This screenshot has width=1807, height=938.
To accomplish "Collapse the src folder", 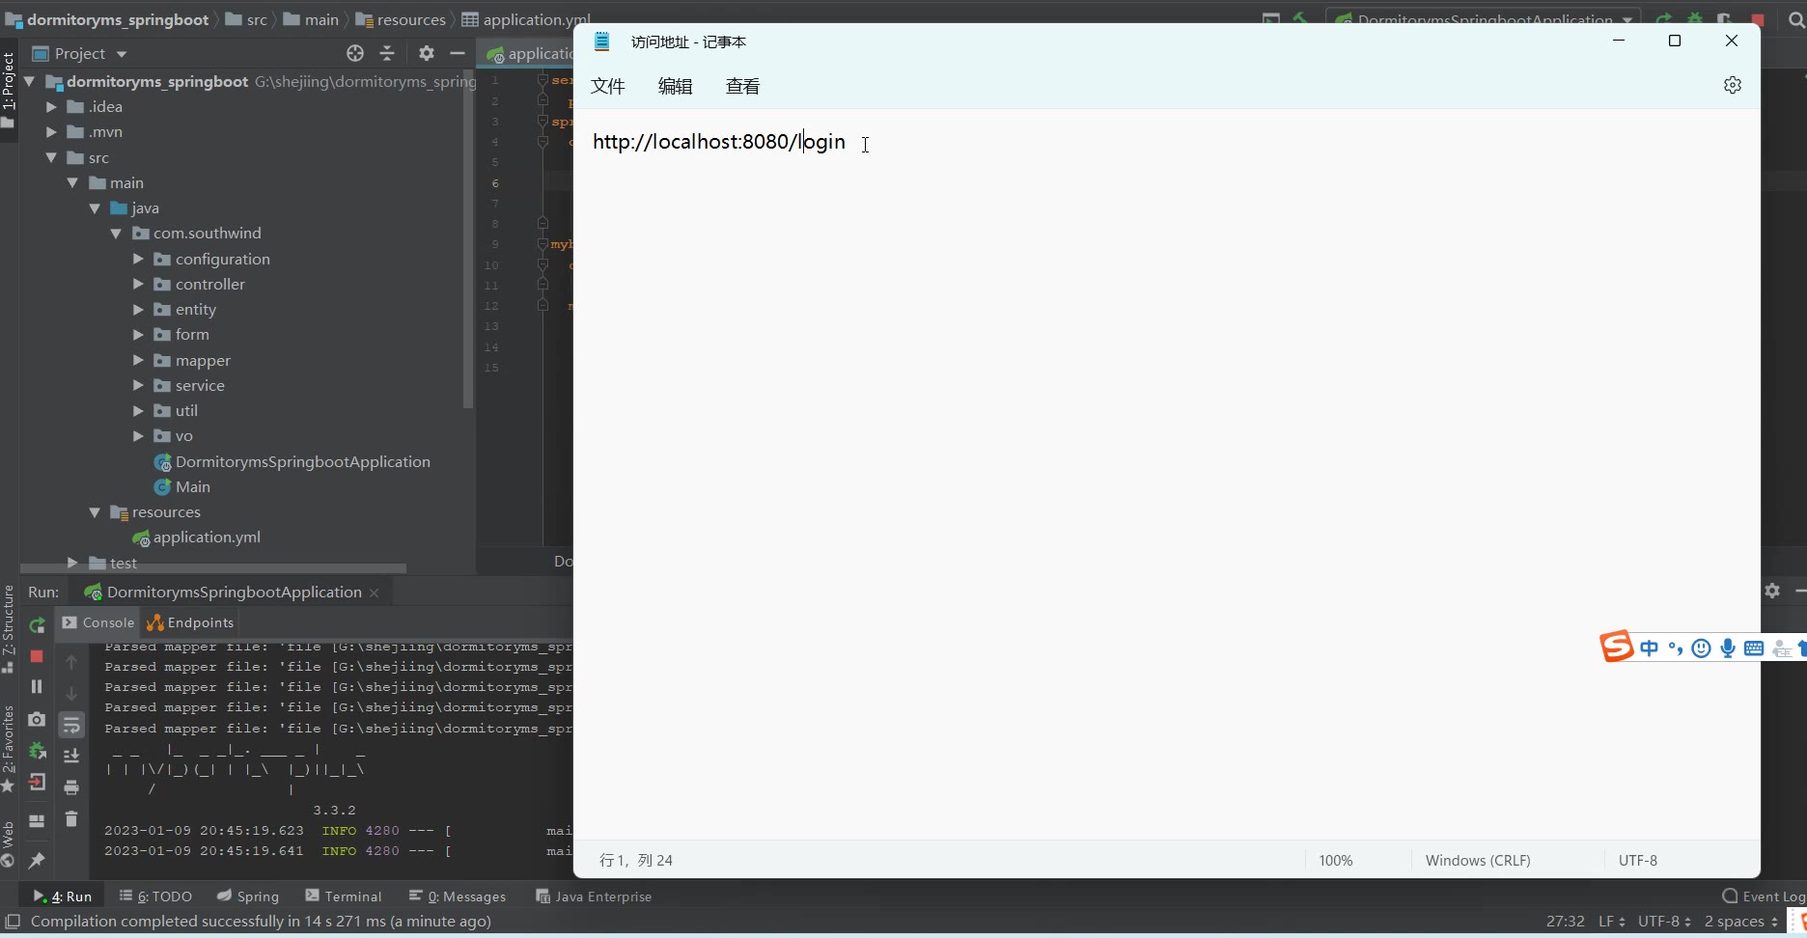I will coord(51,157).
